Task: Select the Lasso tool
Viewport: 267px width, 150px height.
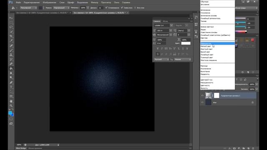Action: click(x=11, y=27)
